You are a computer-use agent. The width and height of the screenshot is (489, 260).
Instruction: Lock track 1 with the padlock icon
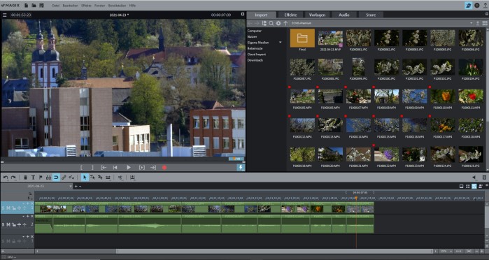(x=14, y=208)
